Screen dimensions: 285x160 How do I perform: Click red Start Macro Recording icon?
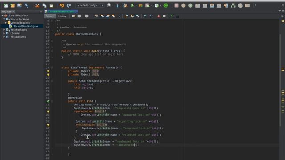pyautogui.click(x=159, y=16)
